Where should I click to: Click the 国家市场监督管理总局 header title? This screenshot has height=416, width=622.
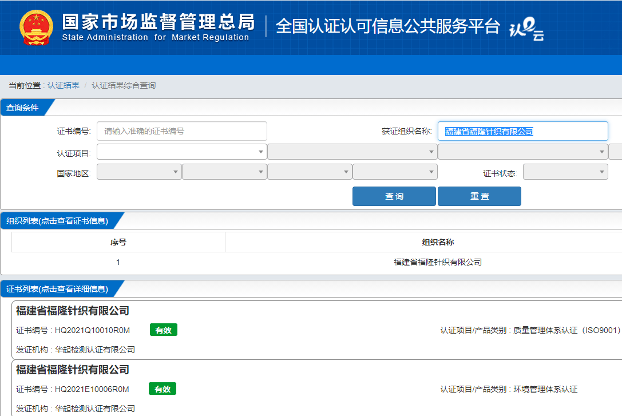click(x=159, y=22)
